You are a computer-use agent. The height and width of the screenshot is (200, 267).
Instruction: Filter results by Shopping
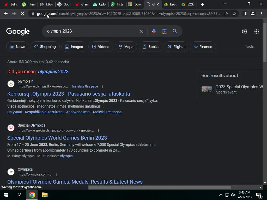(x=45, y=47)
